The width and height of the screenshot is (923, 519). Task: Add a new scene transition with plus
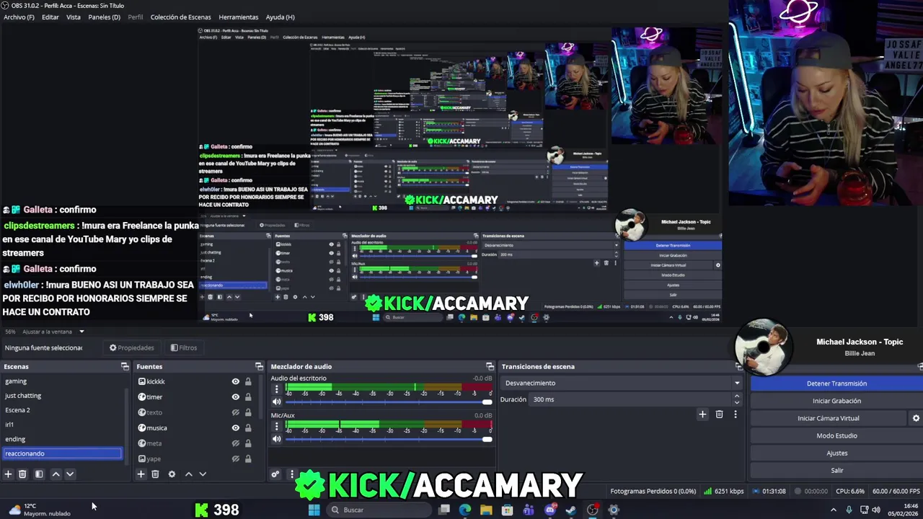(702, 414)
